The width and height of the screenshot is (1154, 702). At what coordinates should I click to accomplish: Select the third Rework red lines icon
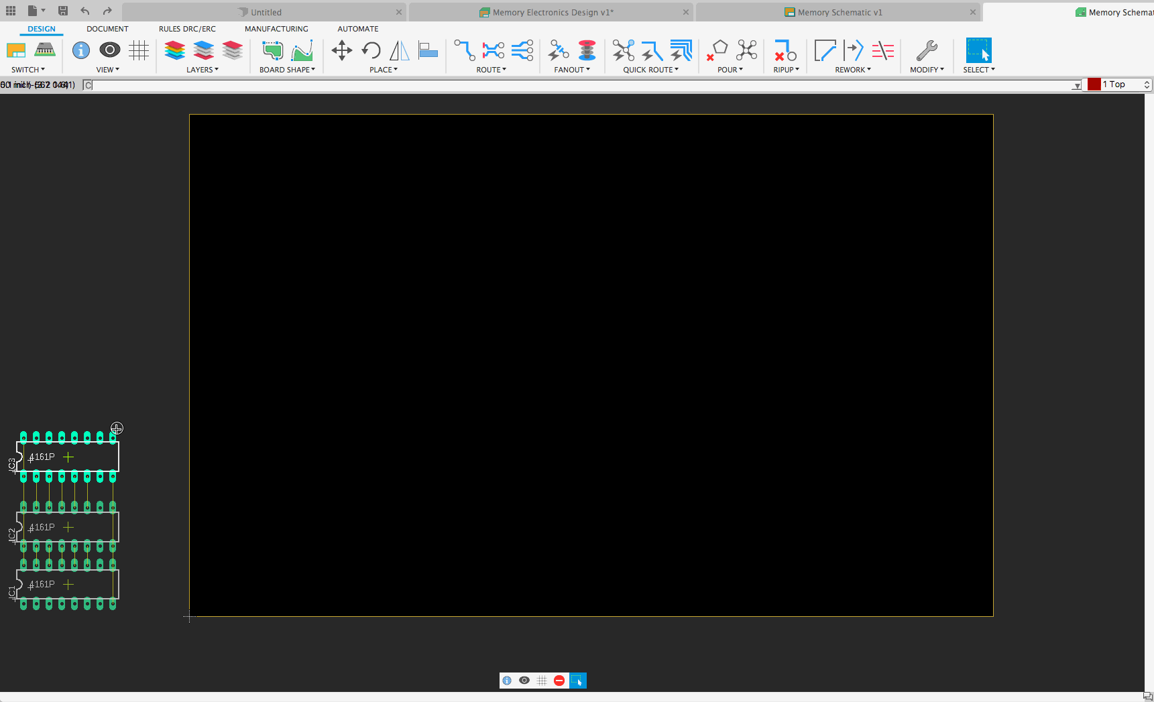pos(882,50)
